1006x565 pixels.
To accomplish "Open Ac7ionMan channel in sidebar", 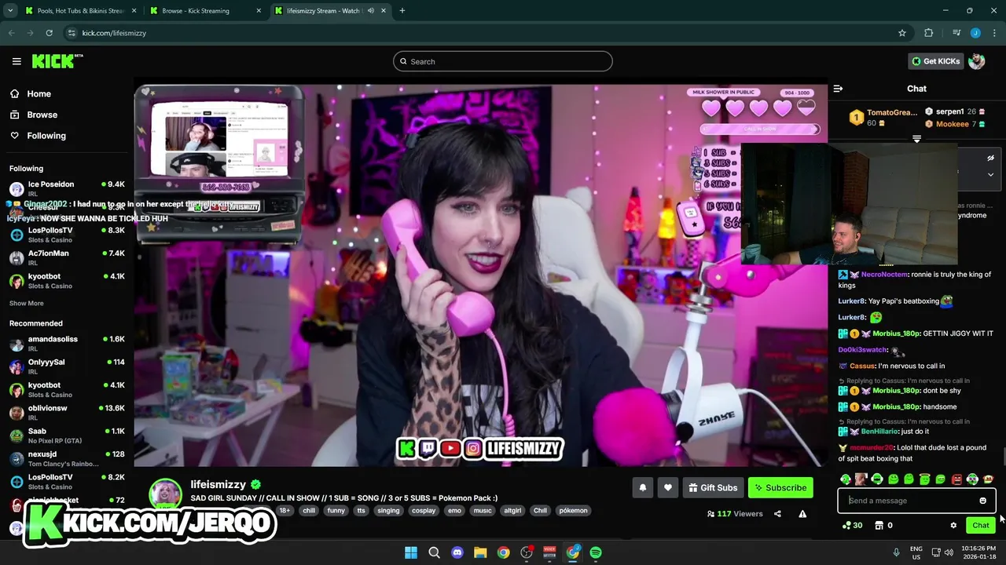I will tap(67, 257).
